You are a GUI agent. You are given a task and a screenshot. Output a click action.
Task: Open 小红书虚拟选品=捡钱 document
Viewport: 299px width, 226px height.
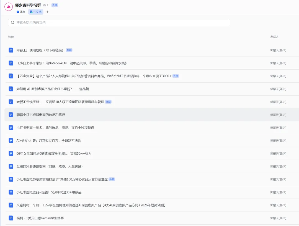(x=49, y=192)
